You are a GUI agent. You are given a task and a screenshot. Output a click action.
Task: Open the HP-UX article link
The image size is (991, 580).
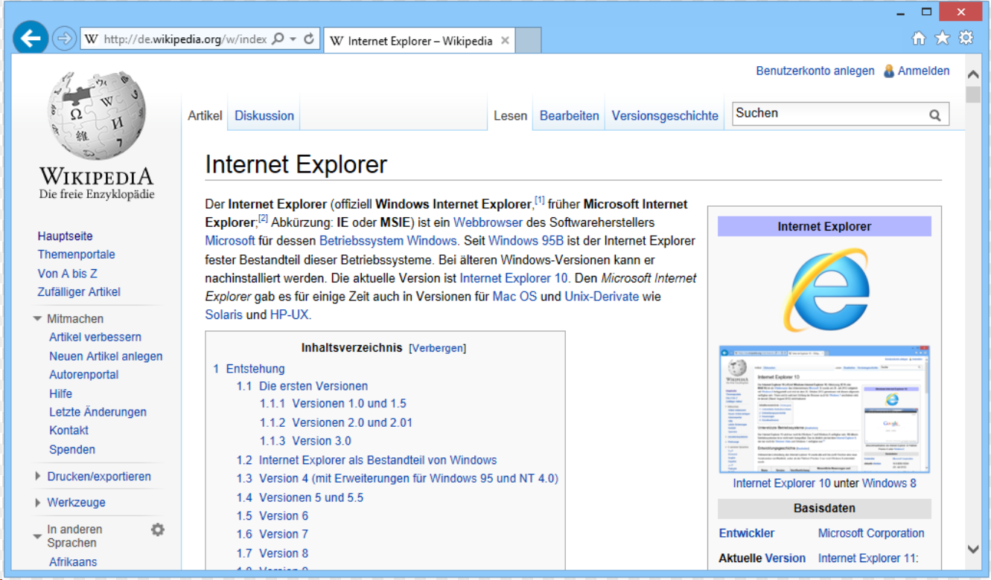click(x=289, y=315)
